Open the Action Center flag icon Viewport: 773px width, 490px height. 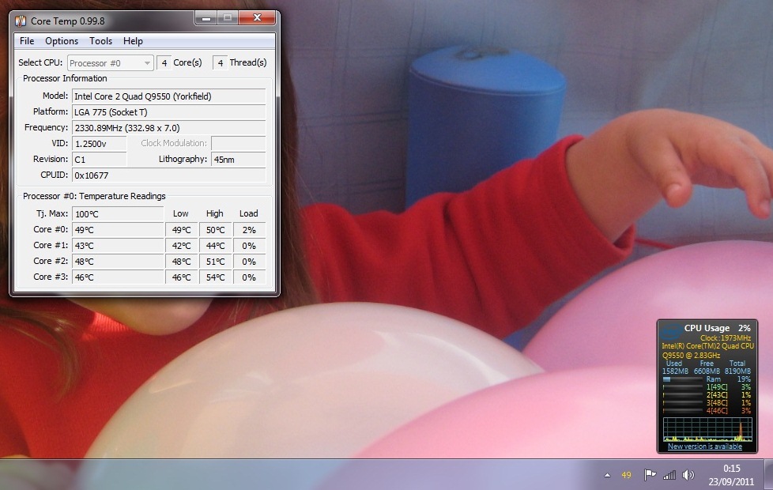pyautogui.click(x=650, y=475)
